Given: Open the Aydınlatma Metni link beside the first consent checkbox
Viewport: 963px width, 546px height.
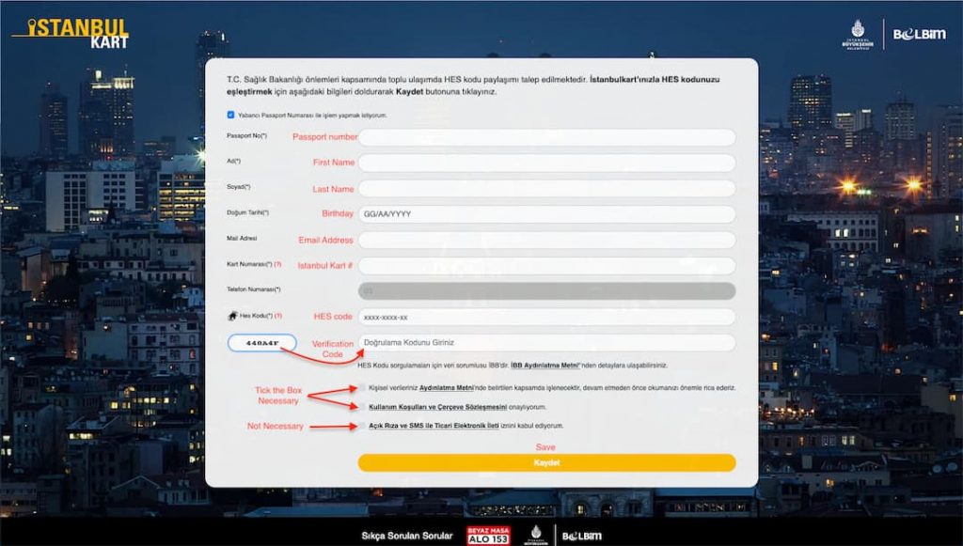Looking at the screenshot, I should tap(447, 388).
